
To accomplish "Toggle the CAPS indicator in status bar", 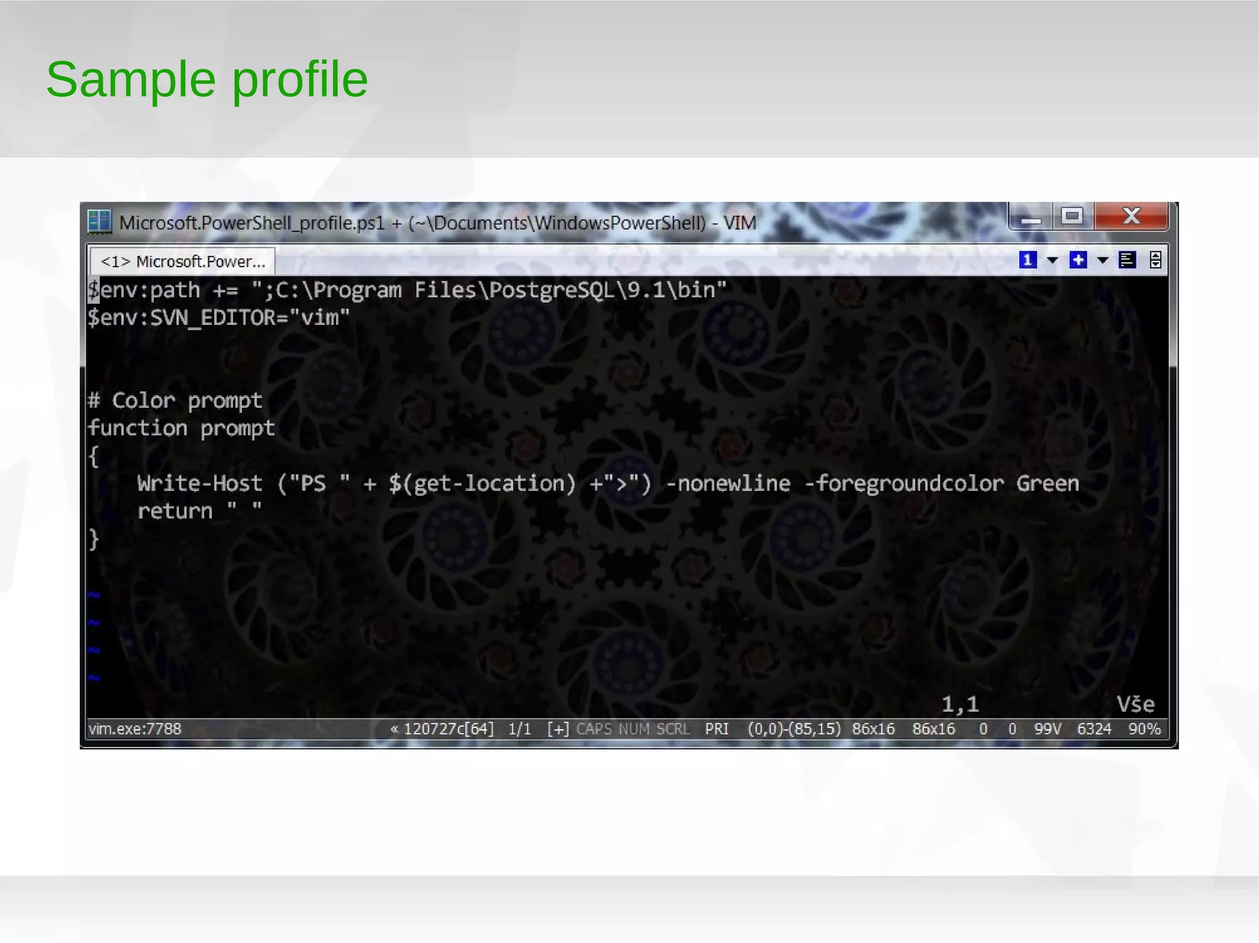I will tap(593, 729).
